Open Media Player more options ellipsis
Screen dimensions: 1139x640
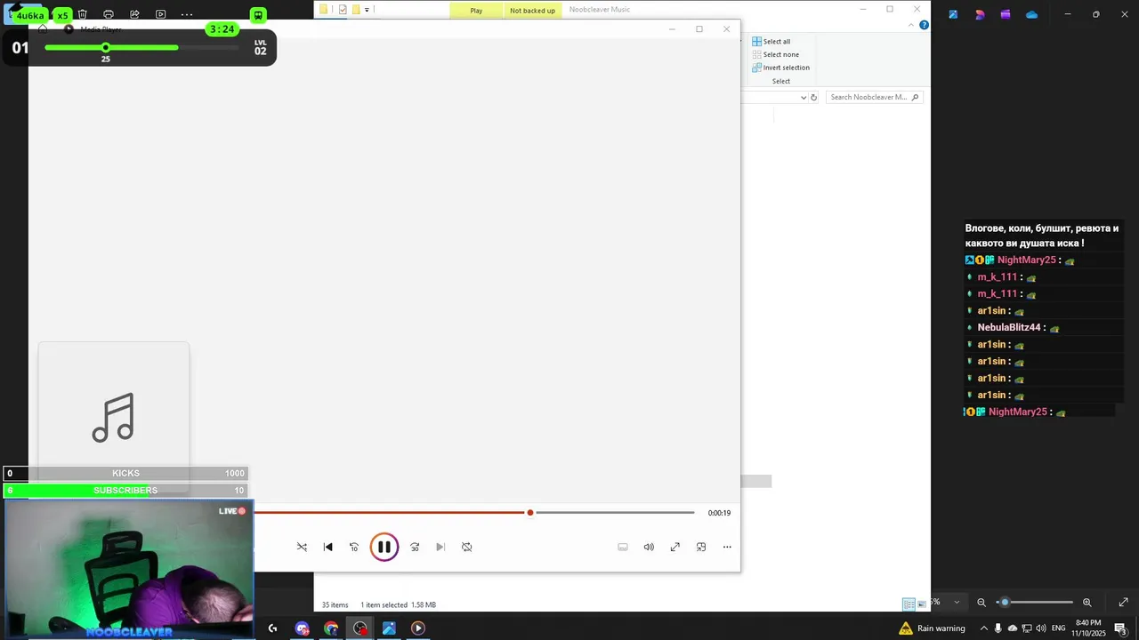coord(727,547)
